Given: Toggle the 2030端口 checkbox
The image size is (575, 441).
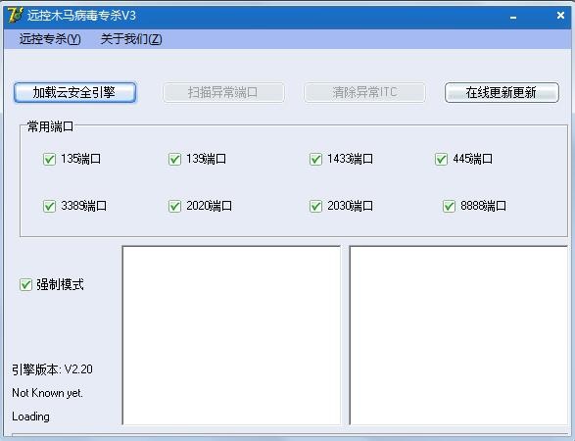Looking at the screenshot, I should 315,206.
